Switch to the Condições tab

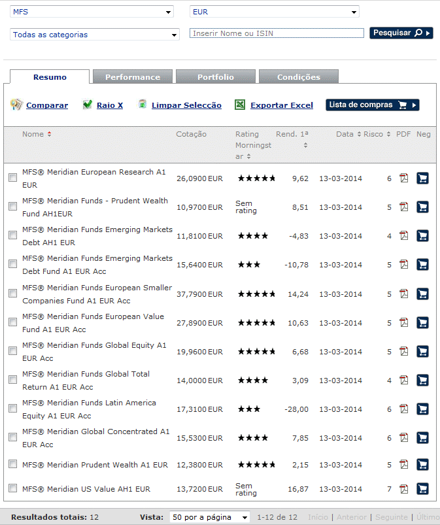coord(299,76)
